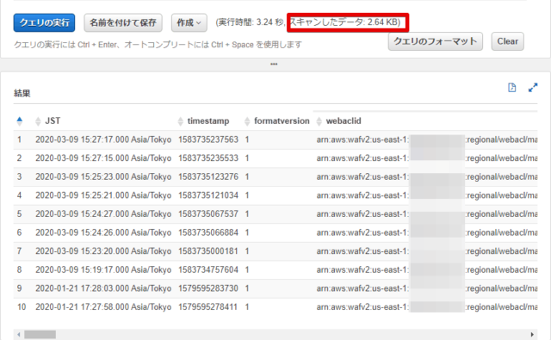Image resolution: width=551 pixels, height=340 pixels.
Task: Select the JST column header
Action: (53, 121)
